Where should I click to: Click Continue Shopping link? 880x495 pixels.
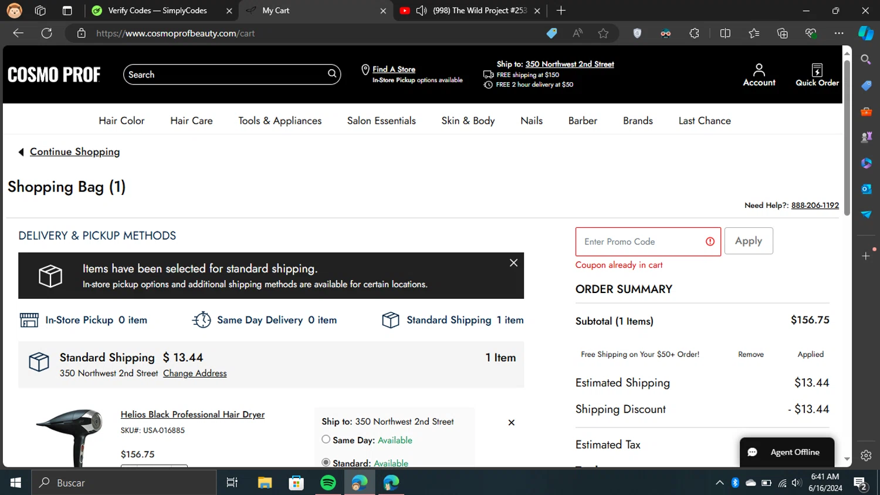(75, 151)
